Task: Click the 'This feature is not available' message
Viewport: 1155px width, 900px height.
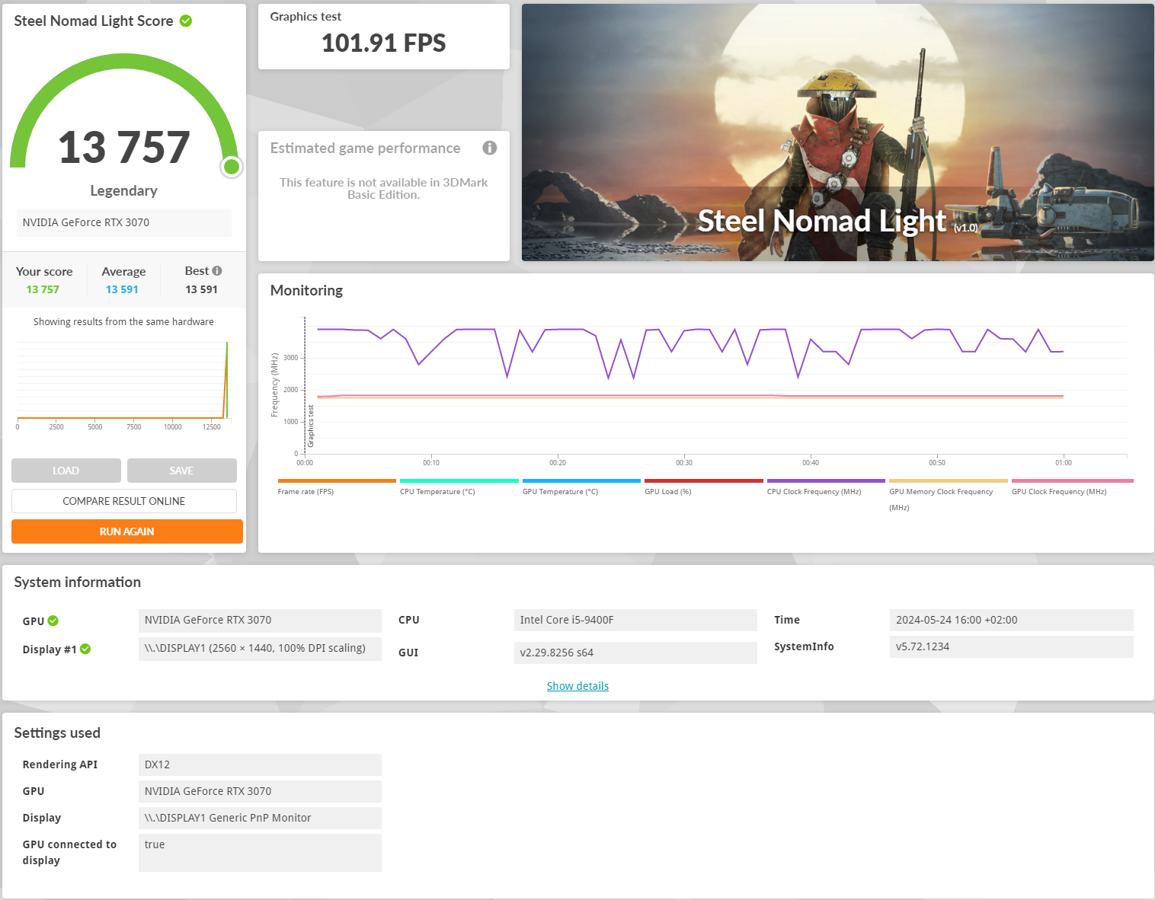Action: pyautogui.click(x=384, y=188)
